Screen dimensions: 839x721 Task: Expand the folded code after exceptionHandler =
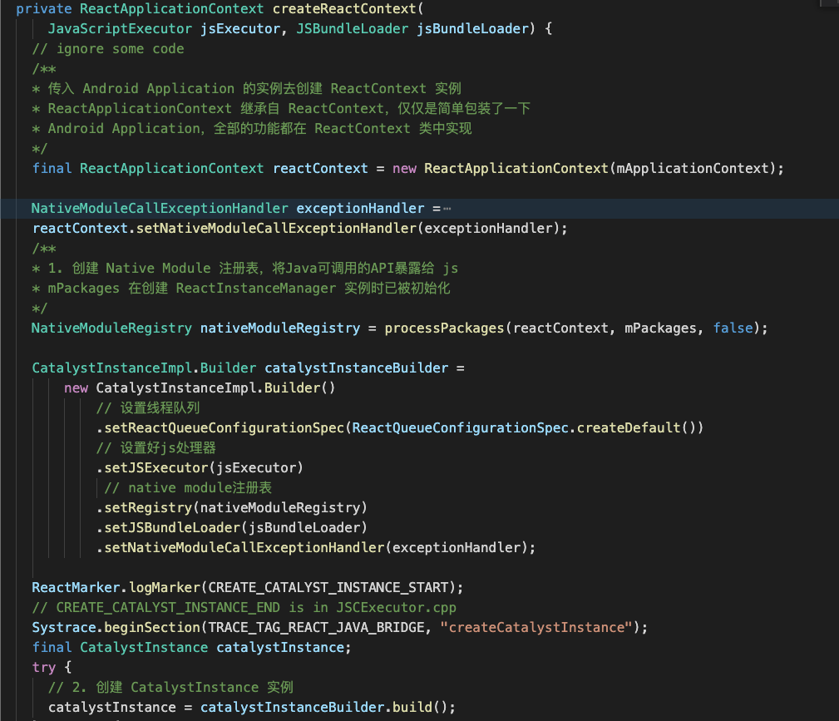447,209
